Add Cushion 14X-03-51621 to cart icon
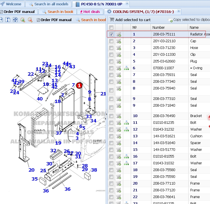The width and height of the screenshot is (210, 204). tap(118, 136)
